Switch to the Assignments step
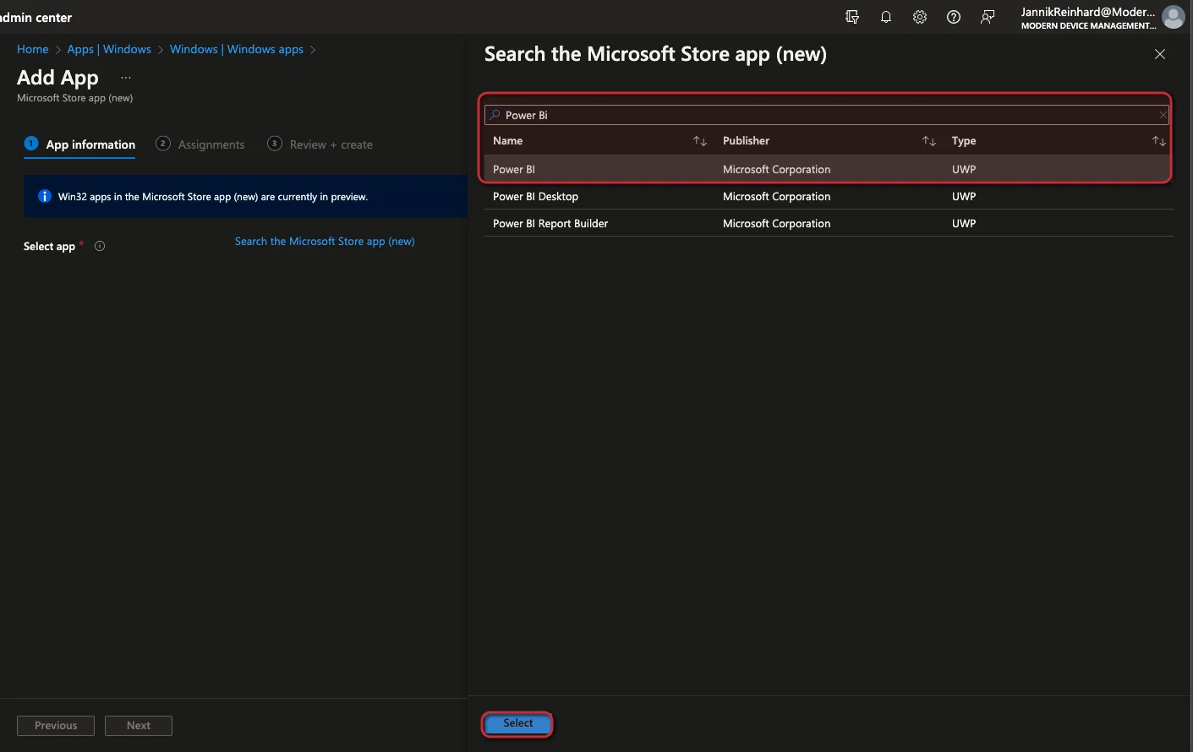This screenshot has height=752, width=1193. coord(200,144)
